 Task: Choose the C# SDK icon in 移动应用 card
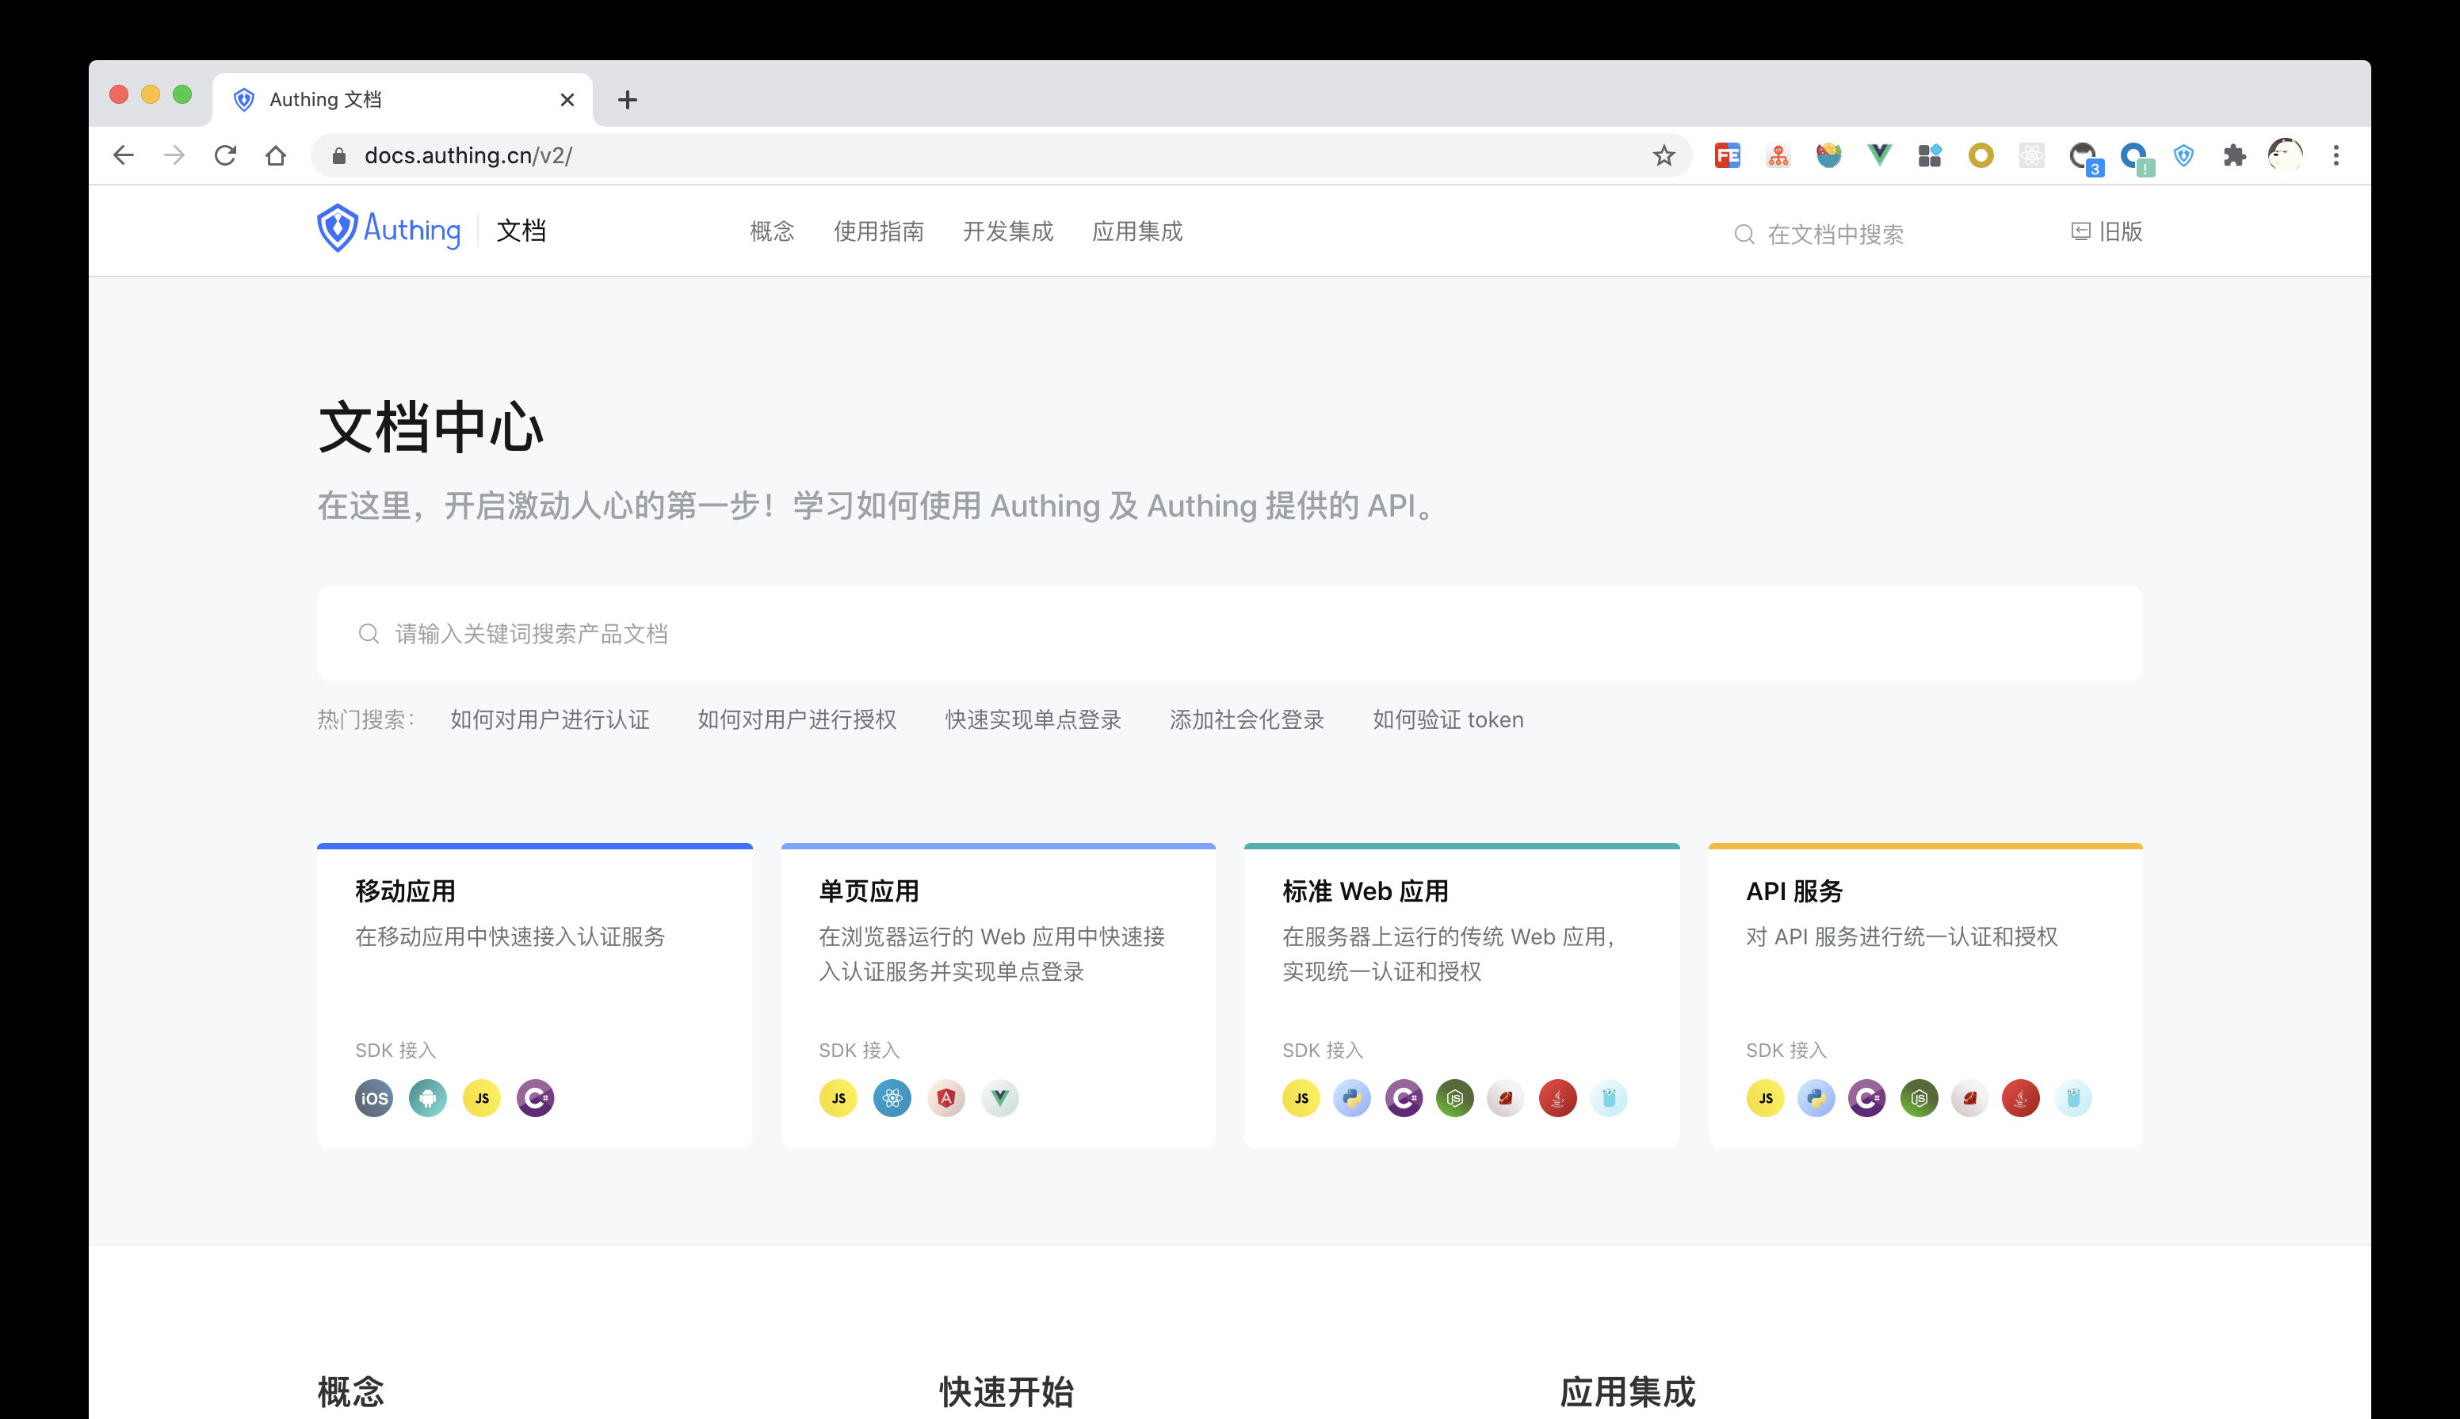tap(535, 1098)
